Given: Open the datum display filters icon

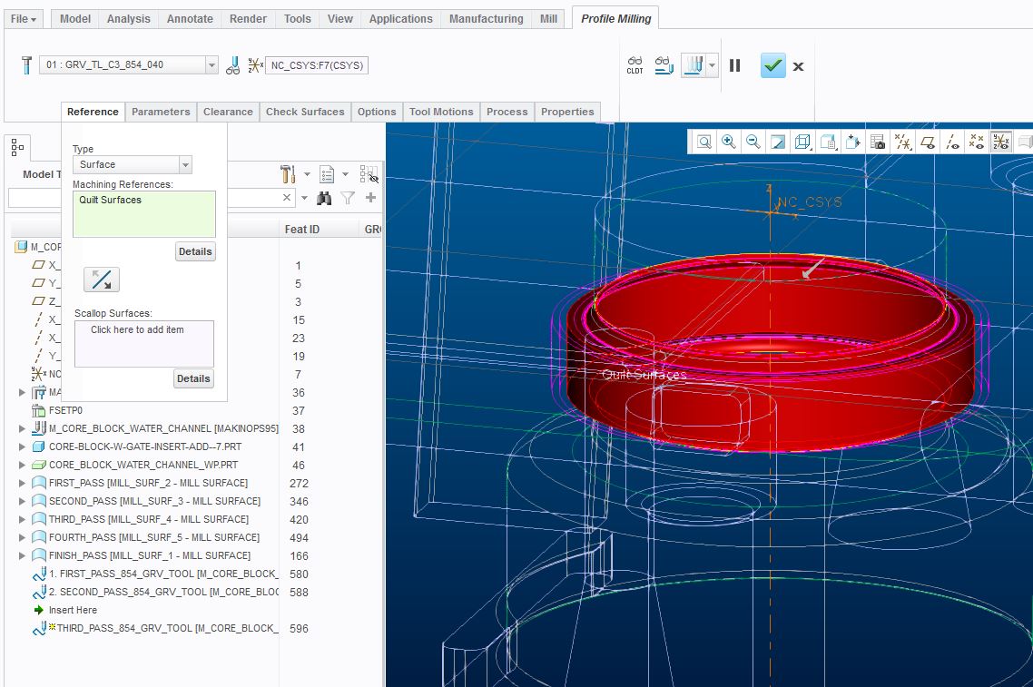Looking at the screenshot, I should 903,142.
